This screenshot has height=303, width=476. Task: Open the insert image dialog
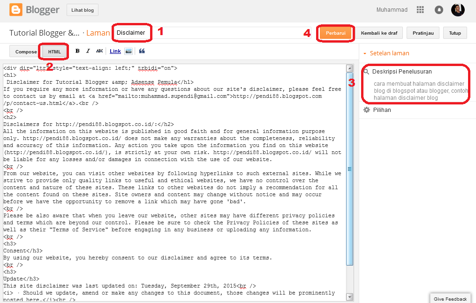click(128, 51)
